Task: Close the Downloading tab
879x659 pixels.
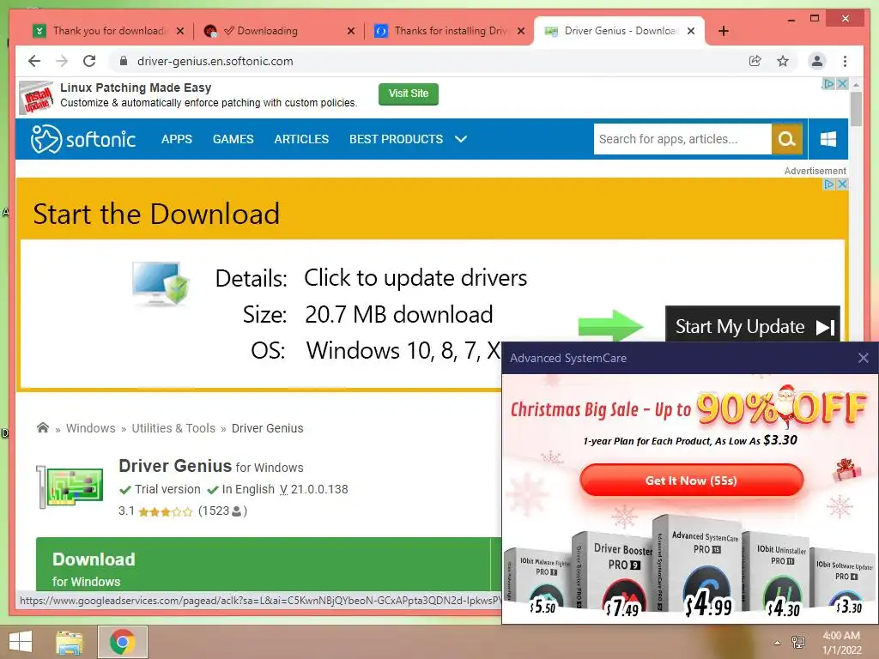Action: click(x=351, y=31)
